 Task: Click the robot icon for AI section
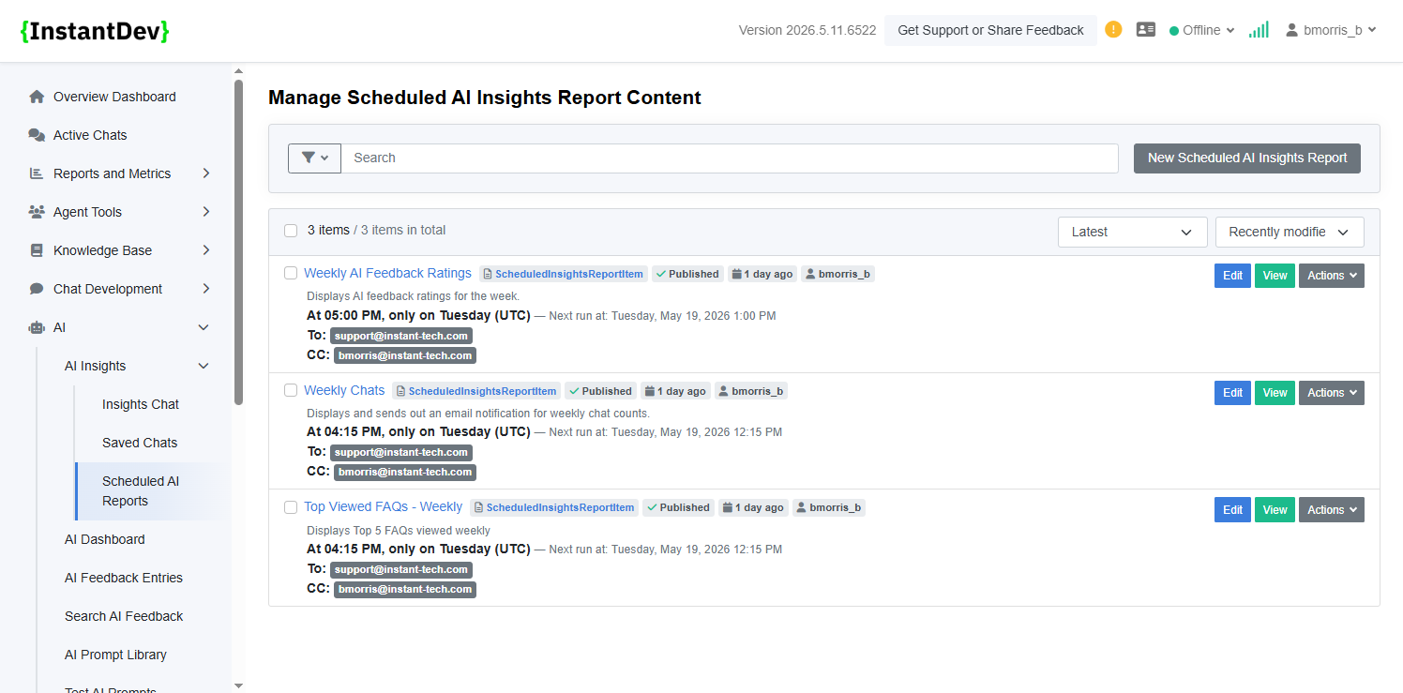click(37, 327)
